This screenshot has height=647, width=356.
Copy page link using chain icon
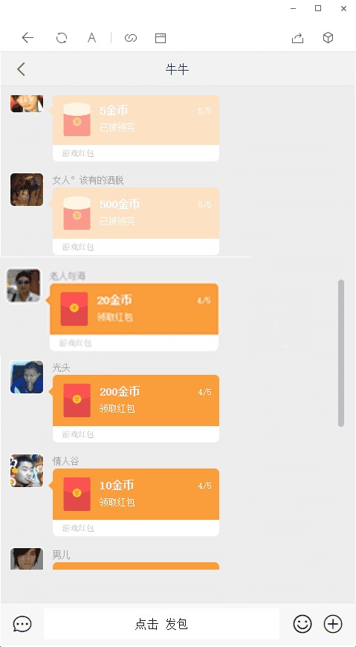(x=131, y=38)
